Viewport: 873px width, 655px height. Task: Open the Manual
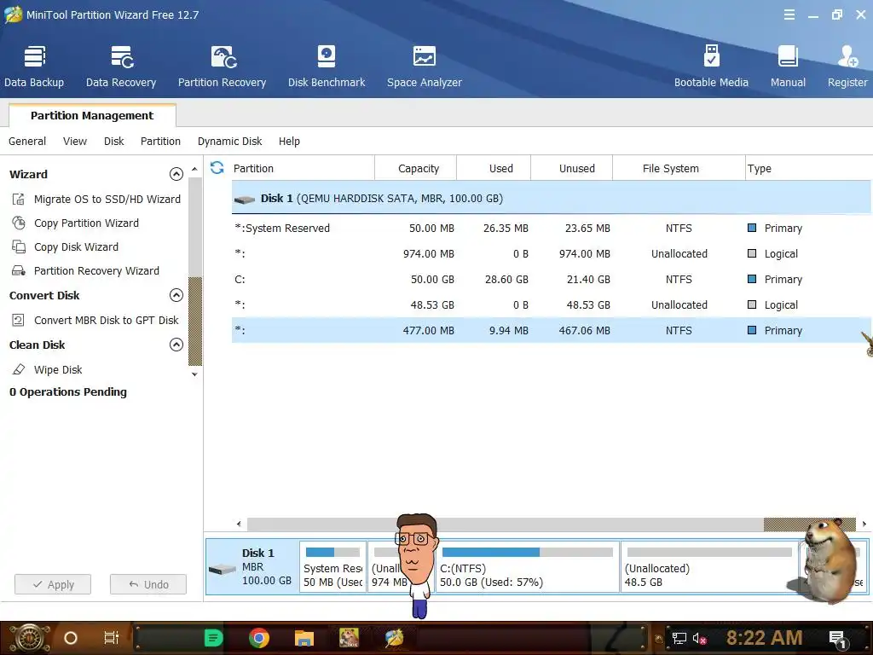tap(788, 67)
